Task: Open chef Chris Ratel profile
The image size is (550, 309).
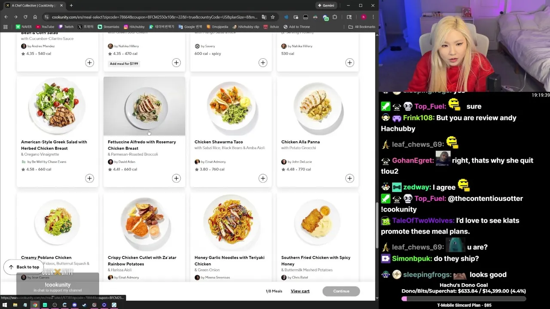Action: [x=294, y=277]
